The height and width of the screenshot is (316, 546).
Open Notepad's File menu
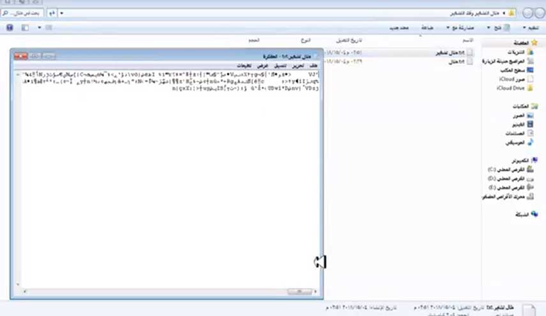click(313, 66)
